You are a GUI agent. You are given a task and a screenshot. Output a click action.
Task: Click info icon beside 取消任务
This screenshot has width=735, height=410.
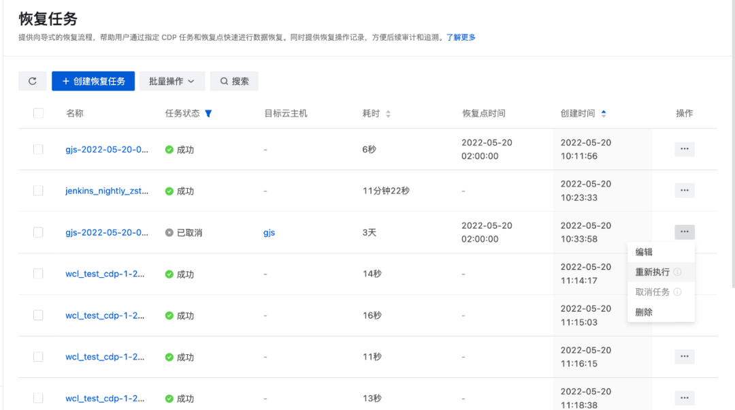click(677, 291)
